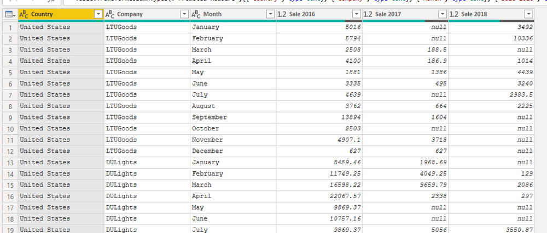Select row number 13
The height and width of the screenshot is (233, 547).
pyautogui.click(x=9, y=162)
